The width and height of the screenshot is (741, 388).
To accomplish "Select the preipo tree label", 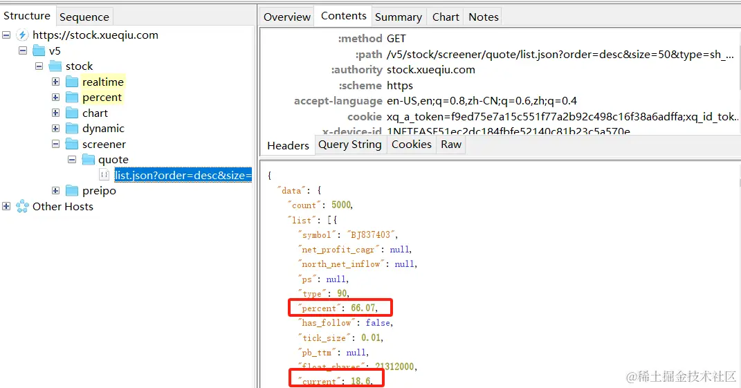I will click(99, 191).
